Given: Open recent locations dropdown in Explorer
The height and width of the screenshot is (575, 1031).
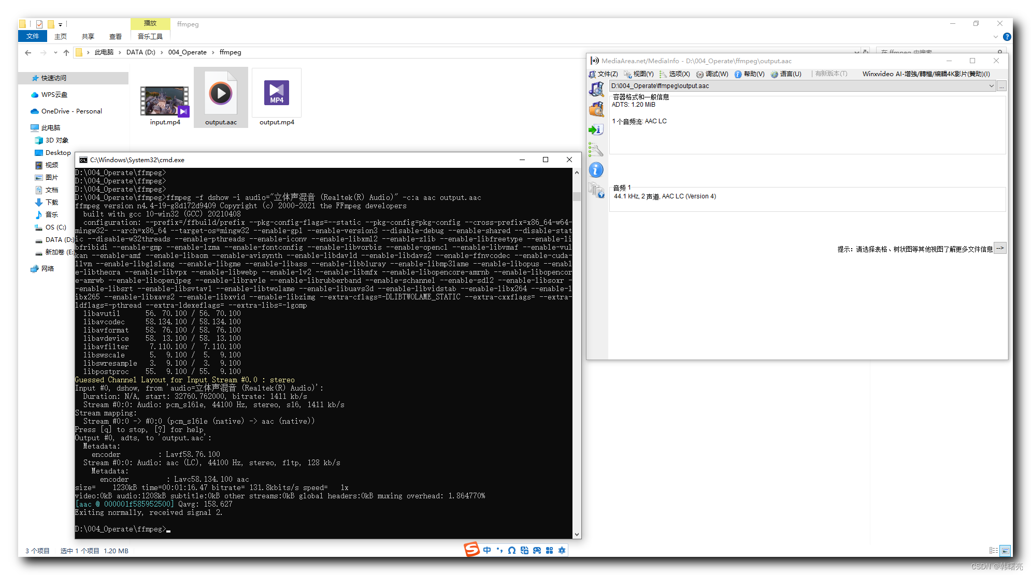Looking at the screenshot, I should click(55, 52).
